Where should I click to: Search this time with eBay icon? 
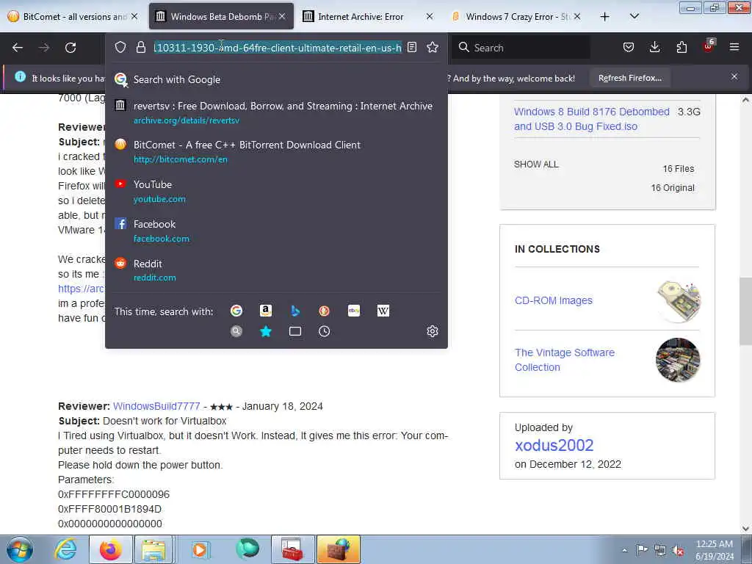354,311
